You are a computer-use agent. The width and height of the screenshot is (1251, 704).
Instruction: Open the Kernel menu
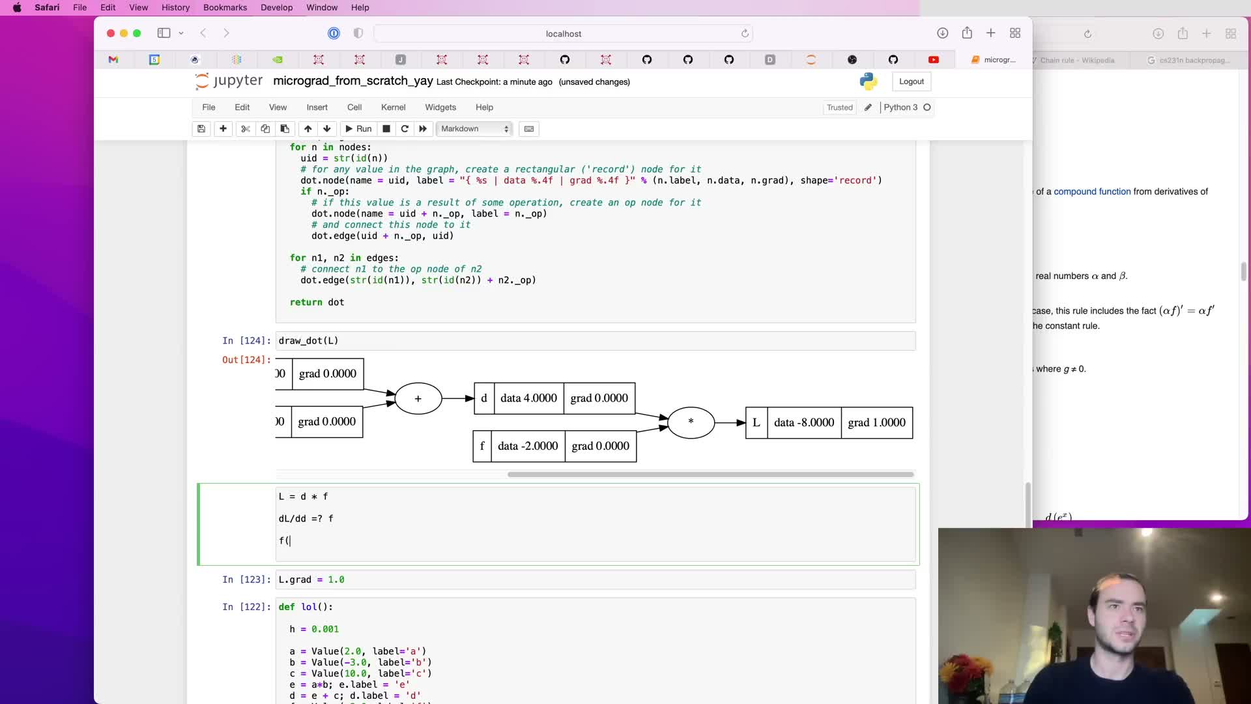pos(393,108)
